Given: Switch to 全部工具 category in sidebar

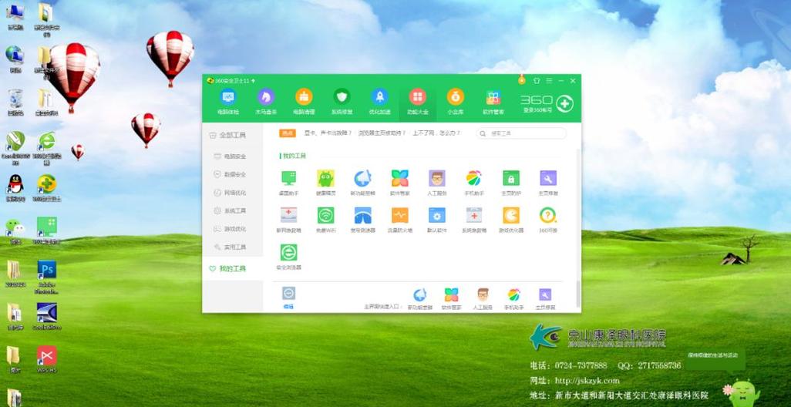Looking at the screenshot, I should 233,135.
